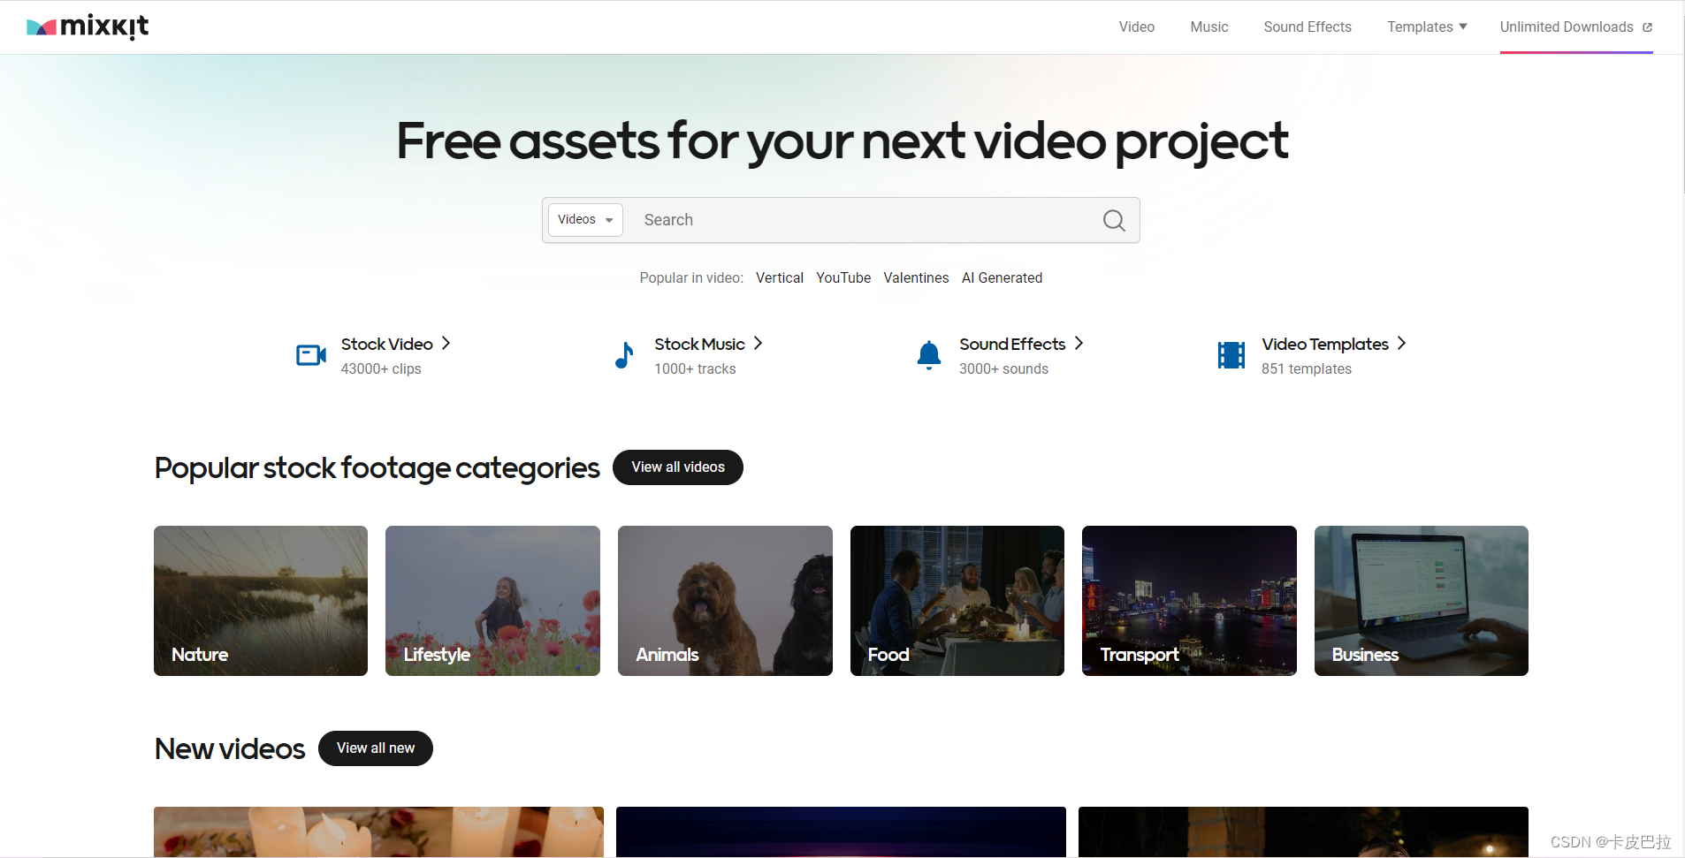Screen dimensions: 1685x858
Task: Open the candles new video thumbnail
Action: [x=378, y=831]
